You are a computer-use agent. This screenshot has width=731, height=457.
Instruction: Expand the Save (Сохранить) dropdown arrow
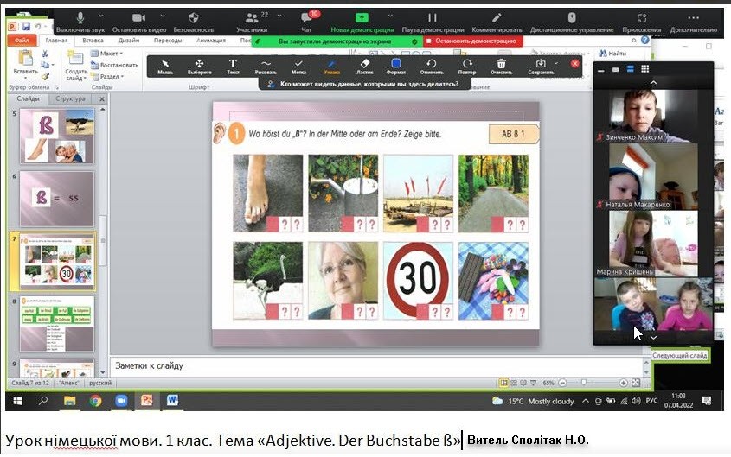pyautogui.click(x=556, y=63)
